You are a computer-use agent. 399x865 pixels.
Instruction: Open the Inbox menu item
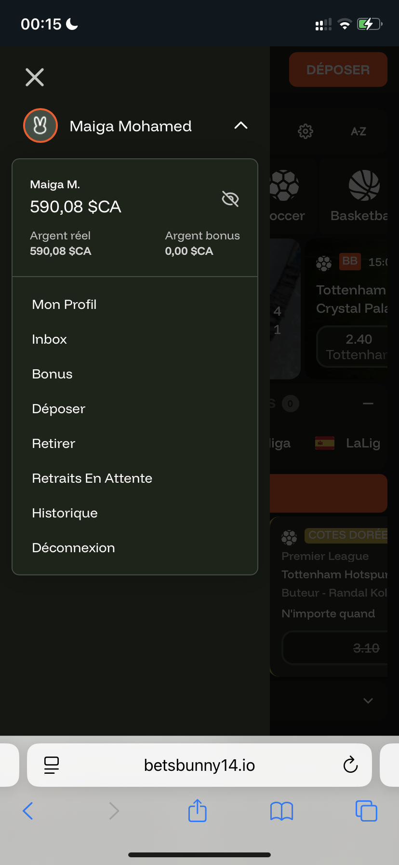(49, 339)
